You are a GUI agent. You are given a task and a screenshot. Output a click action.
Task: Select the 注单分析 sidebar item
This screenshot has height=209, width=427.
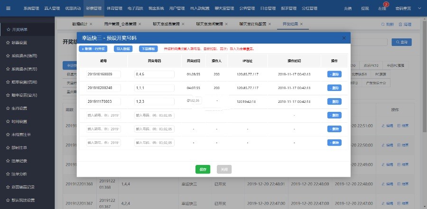point(19,174)
